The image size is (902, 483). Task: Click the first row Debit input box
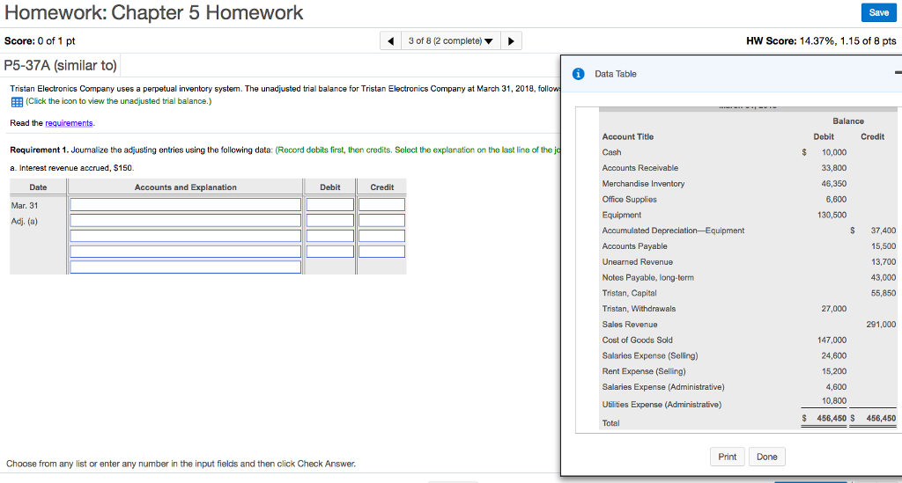pyautogui.click(x=330, y=204)
